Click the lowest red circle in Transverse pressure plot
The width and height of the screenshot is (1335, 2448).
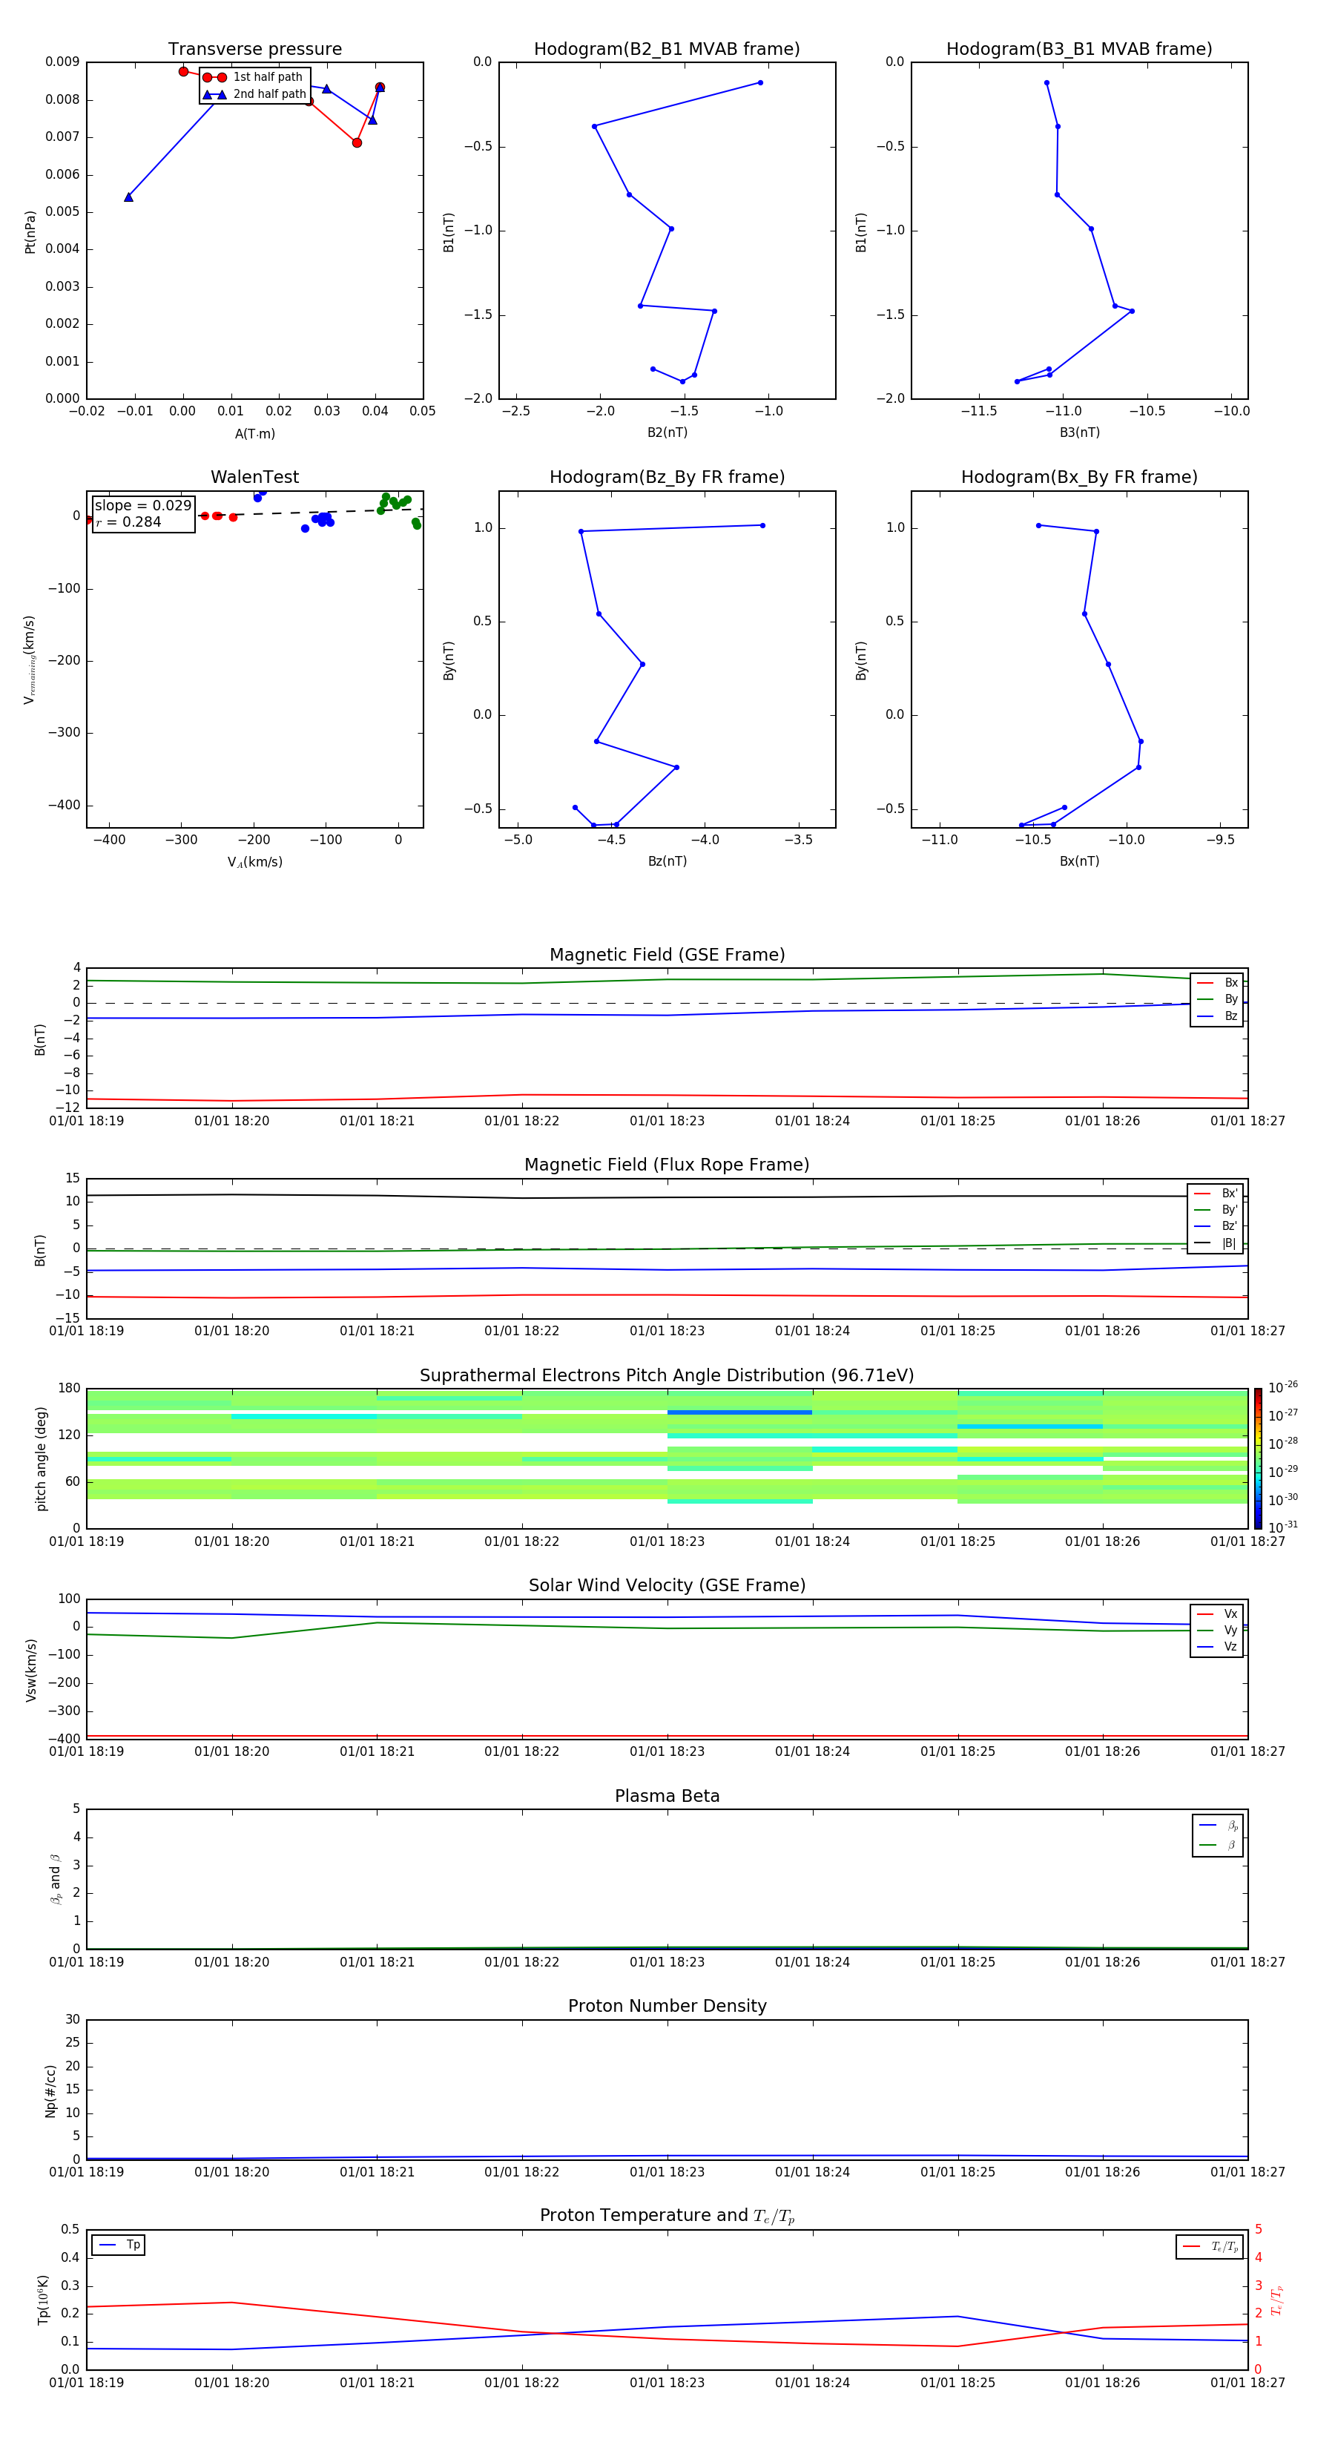357,142
